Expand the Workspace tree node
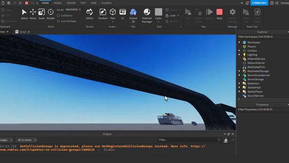The height and width of the screenshot is (163, 289). [x=239, y=42]
